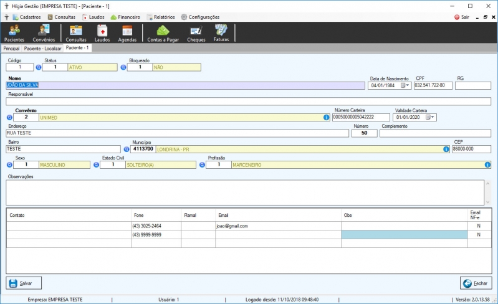Click the Observações scrollbar down arrow
This screenshot has width=498, height=304.
(x=487, y=202)
